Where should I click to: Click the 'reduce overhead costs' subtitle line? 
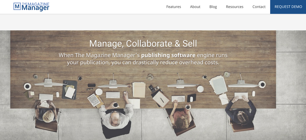tap(143, 62)
